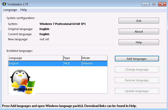Screen dimensions: 168x110
Task: Click the status bar hint message
Action: (x=69, y=106)
